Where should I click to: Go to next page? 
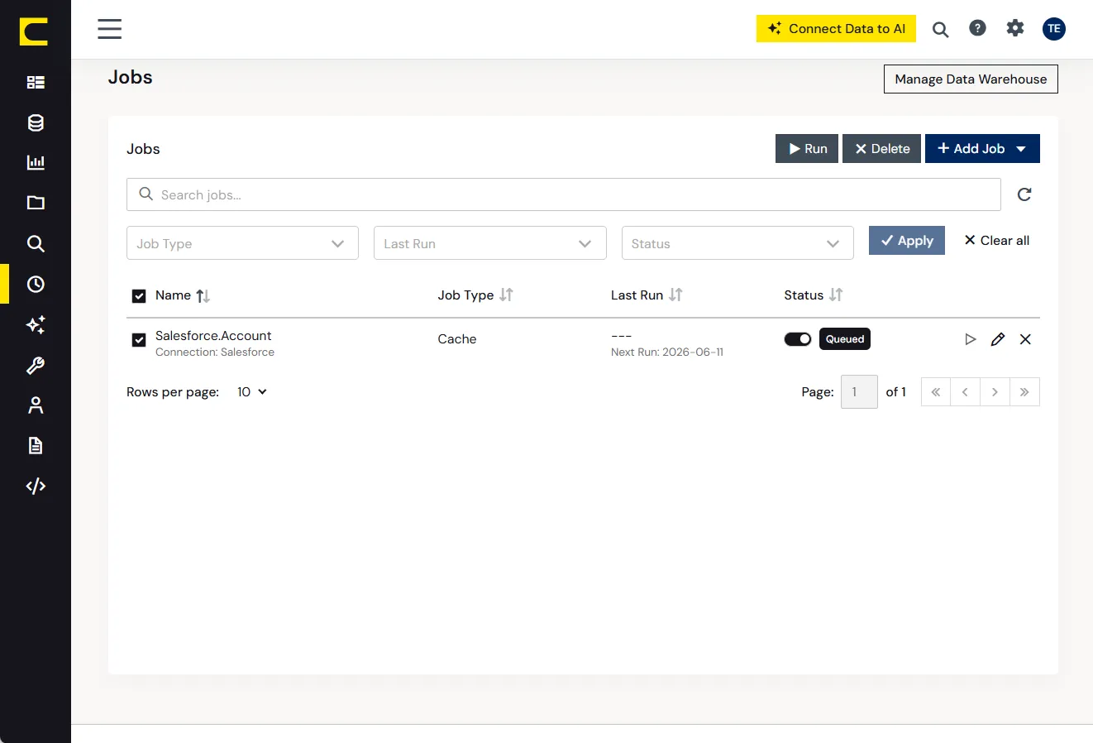point(995,392)
